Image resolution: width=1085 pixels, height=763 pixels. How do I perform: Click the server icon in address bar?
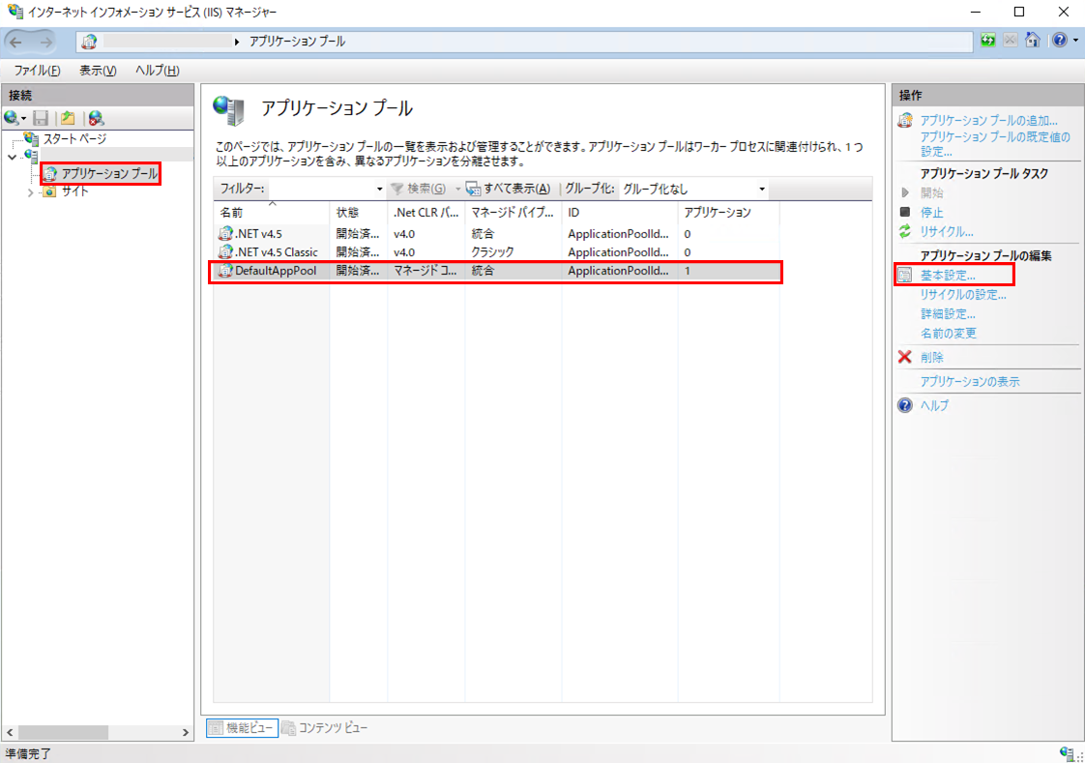(89, 42)
